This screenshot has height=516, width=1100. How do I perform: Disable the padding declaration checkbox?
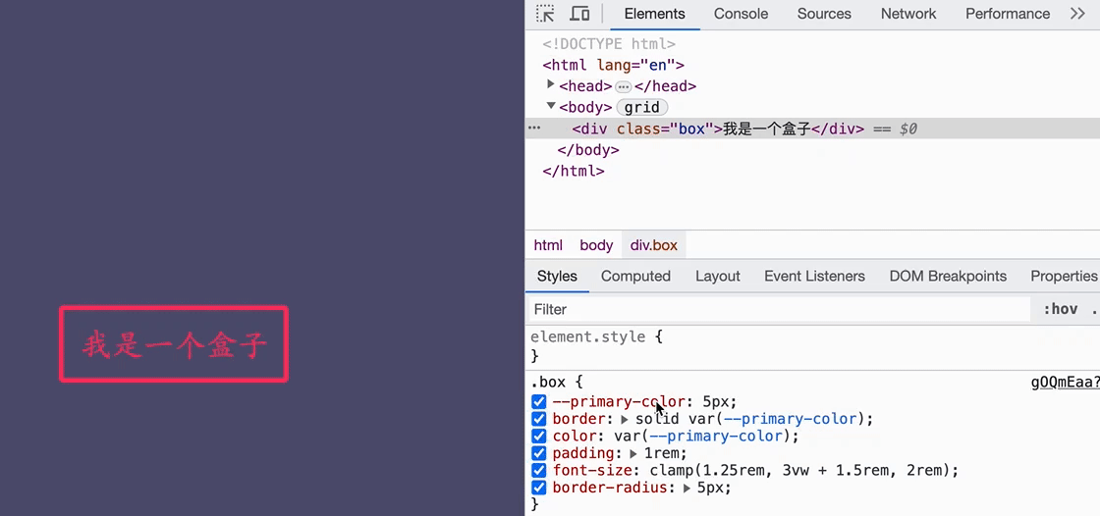point(539,453)
